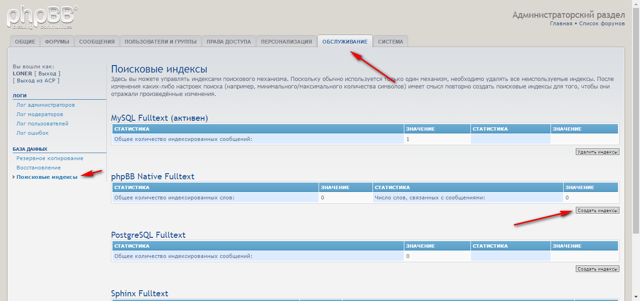Click Число слов, связанных с сообщениями cell

coord(468,198)
